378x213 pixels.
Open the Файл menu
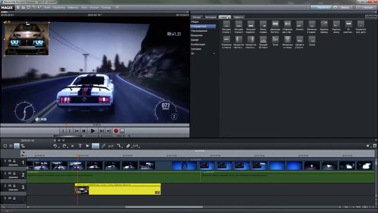pyautogui.click(x=47, y=8)
